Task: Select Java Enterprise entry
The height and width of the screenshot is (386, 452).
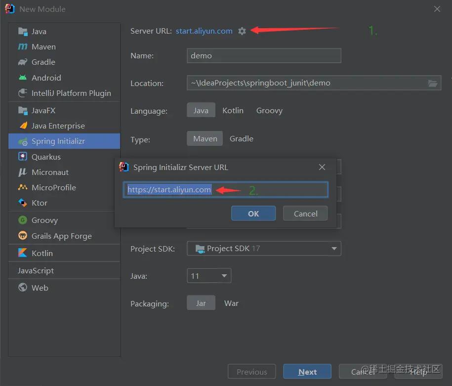Action: pos(64,126)
